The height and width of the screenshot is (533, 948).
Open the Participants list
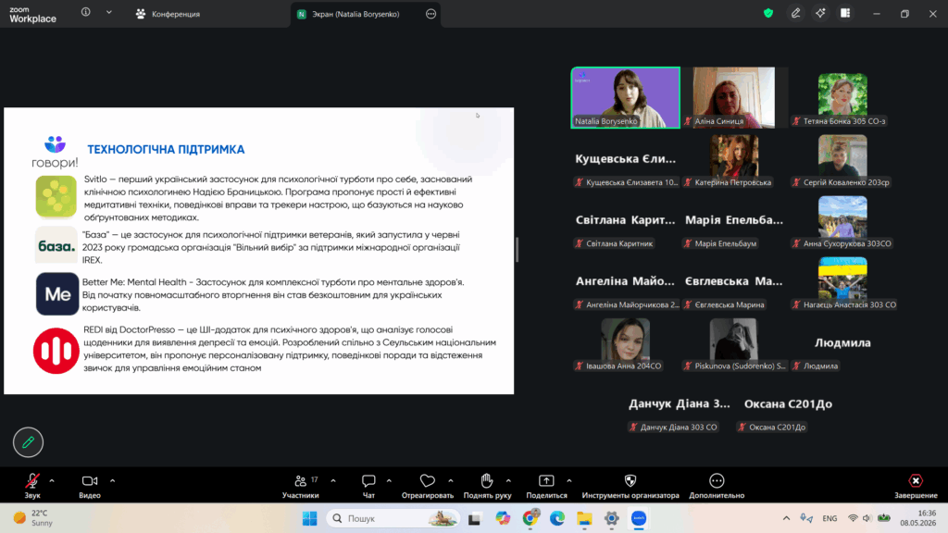click(301, 486)
